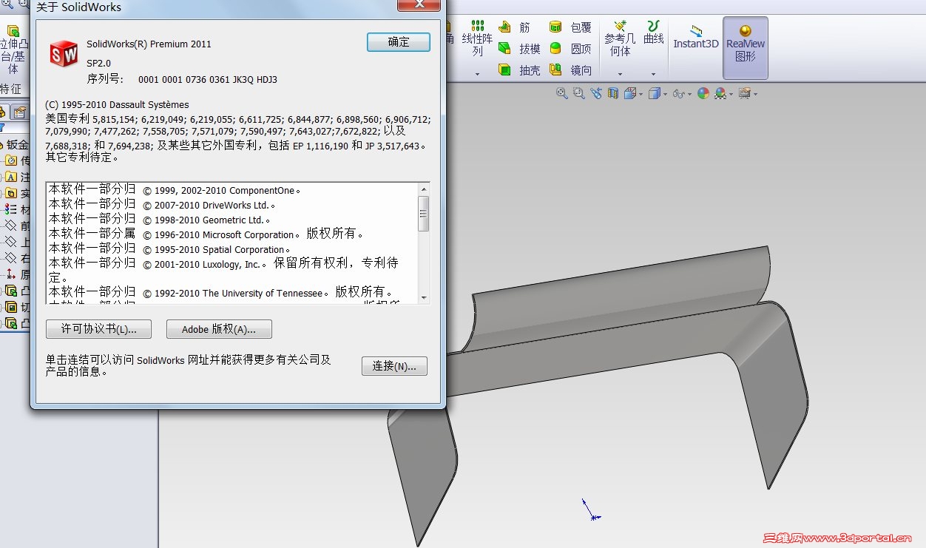Open the View Orientation dropdown arrow

click(x=641, y=94)
